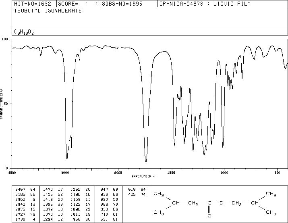
Task: Click the 2942 peak table entry
Action: [25, 204]
